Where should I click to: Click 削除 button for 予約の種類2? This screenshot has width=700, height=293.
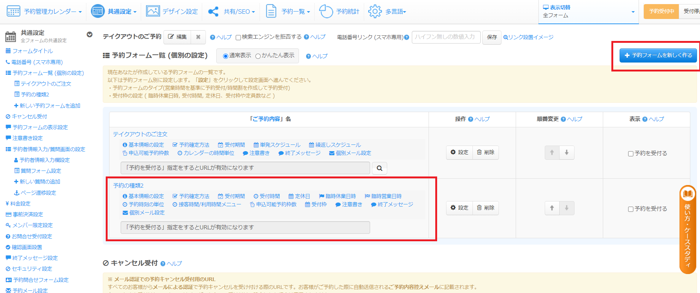click(486, 208)
